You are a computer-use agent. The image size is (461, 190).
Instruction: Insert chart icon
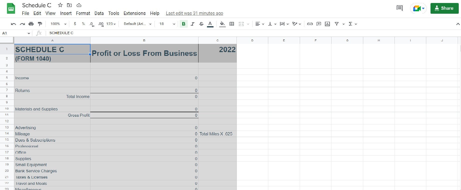[327, 24]
